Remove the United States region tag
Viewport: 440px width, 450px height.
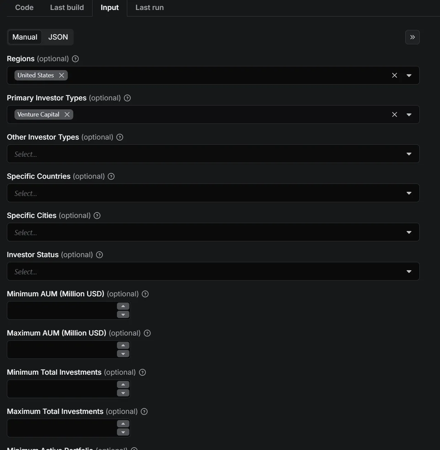62,75
